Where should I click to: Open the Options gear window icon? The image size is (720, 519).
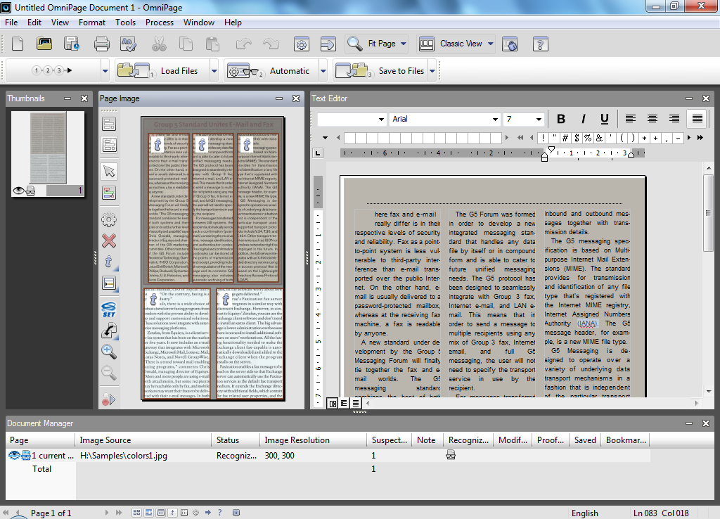301,44
